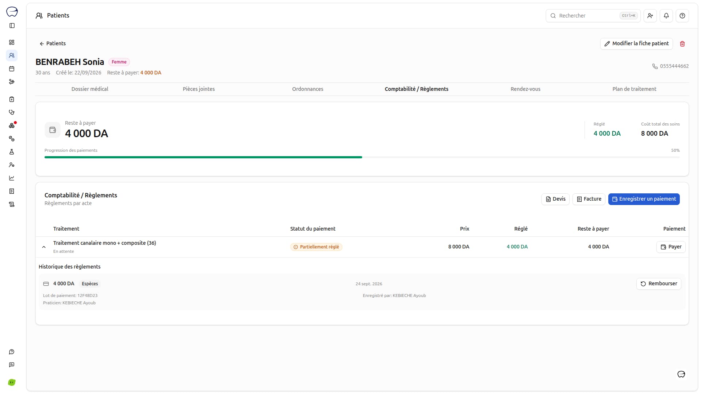Click the green avatar at sidebar bottom
701x394 pixels.
12,382
